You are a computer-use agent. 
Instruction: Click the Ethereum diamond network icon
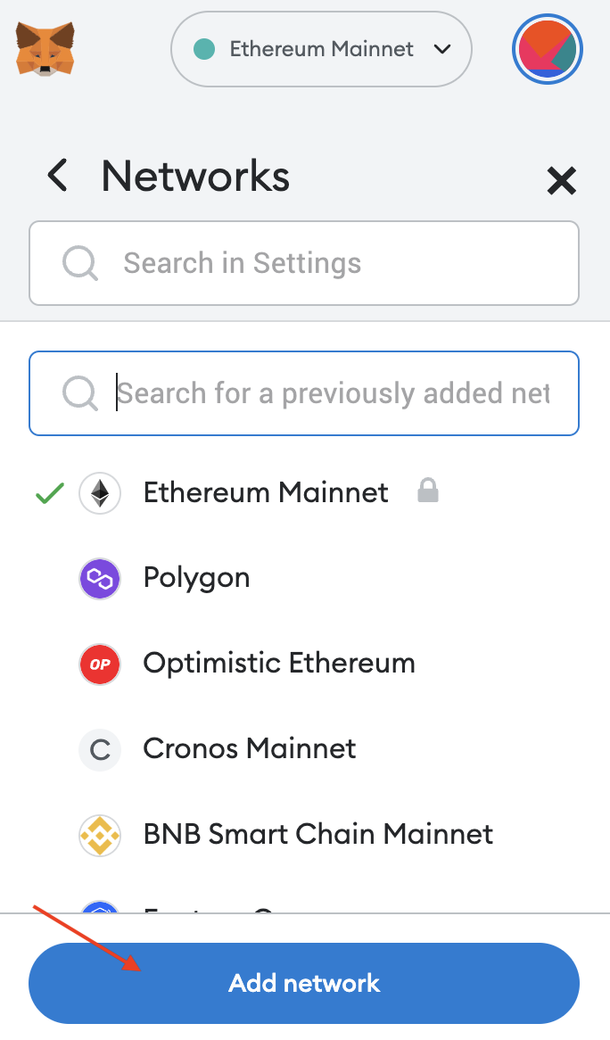(100, 492)
